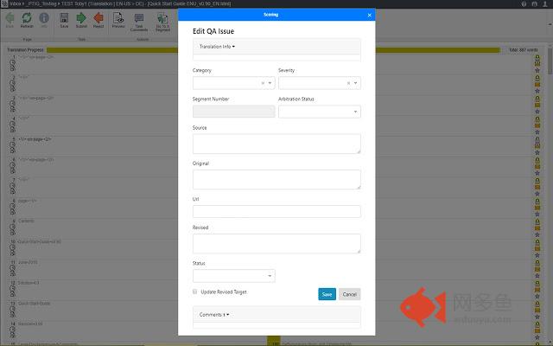Image resolution: width=553 pixels, height=346 pixels.
Task: Click the application logo in title bar
Action: pyautogui.click(x=4, y=3)
